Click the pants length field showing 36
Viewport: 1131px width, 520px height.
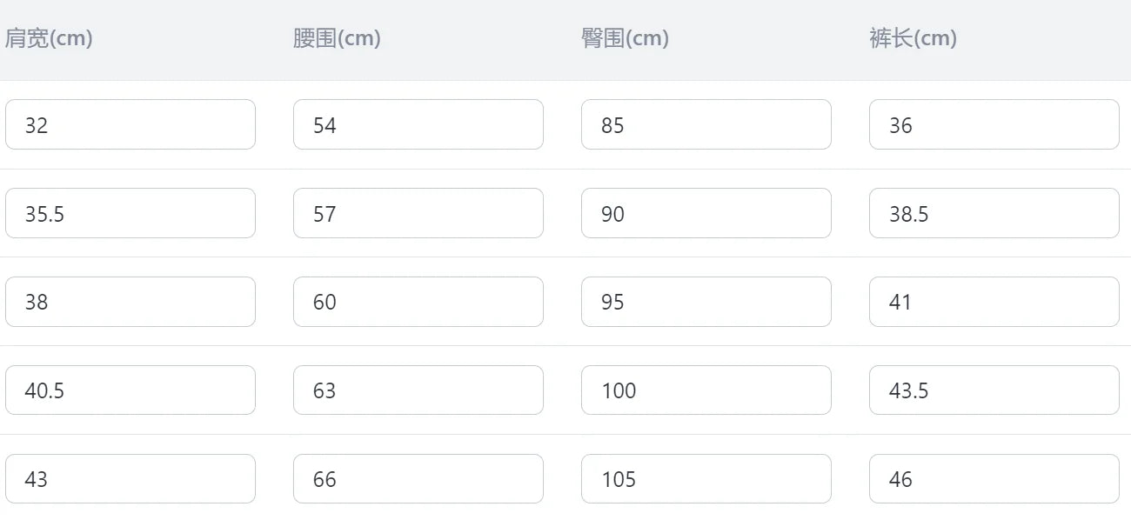[994, 124]
